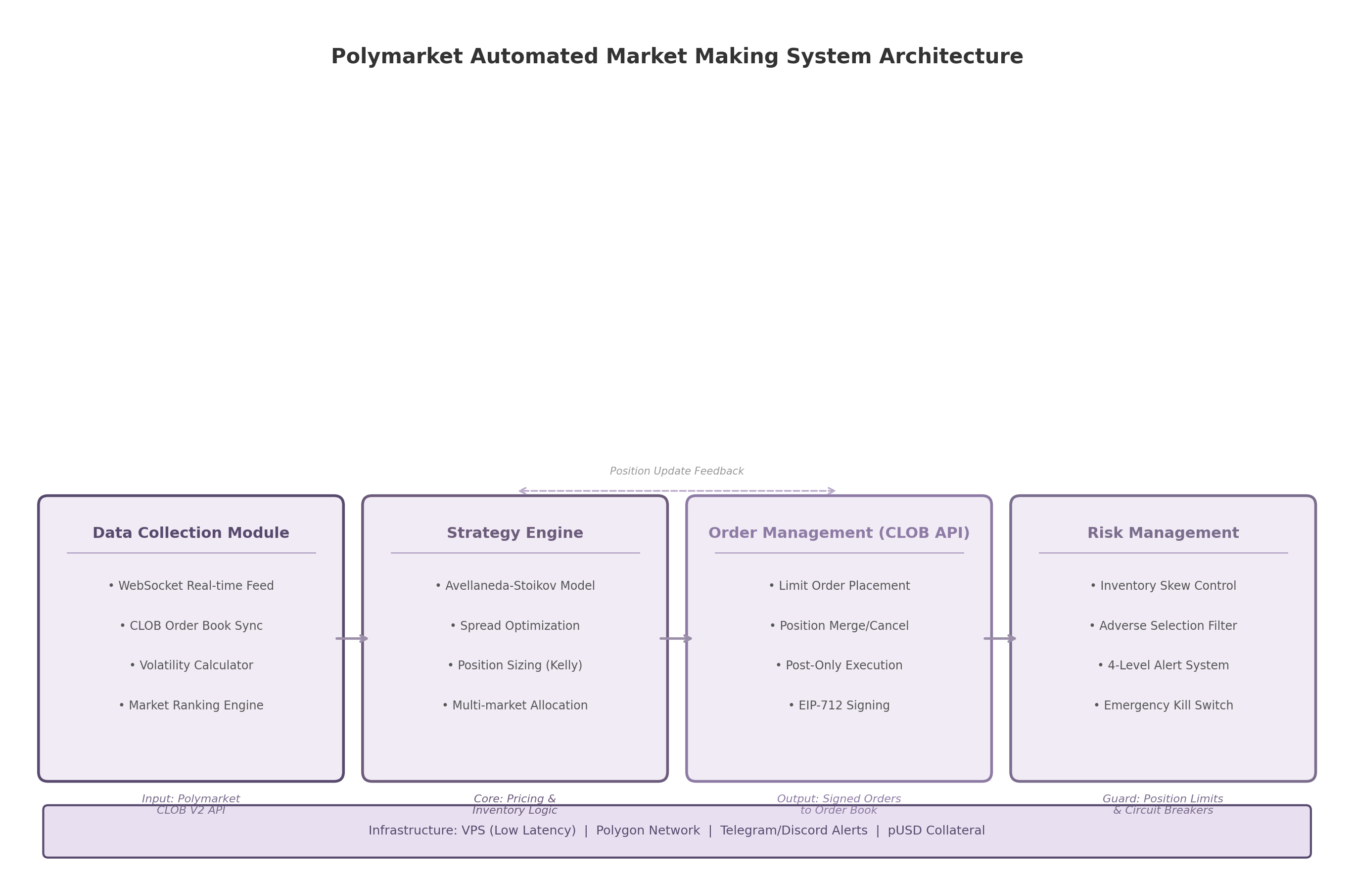1354x877 pixels.
Task: Click the "Output: Signed Orders to Order Book" caption
Action: 839,804
